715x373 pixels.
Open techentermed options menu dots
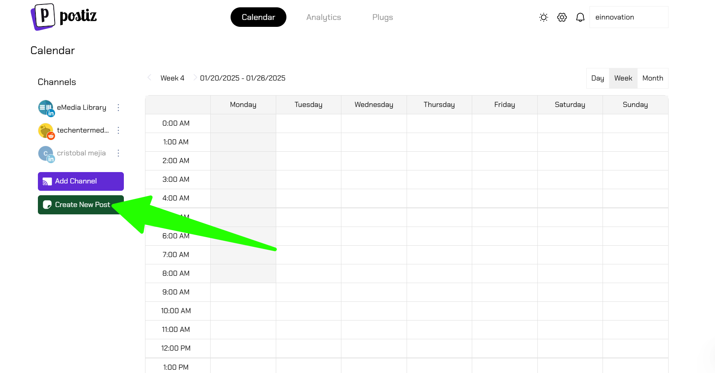118,130
